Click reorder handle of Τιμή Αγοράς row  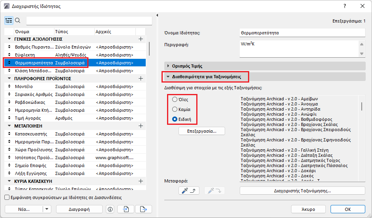(x=9, y=118)
